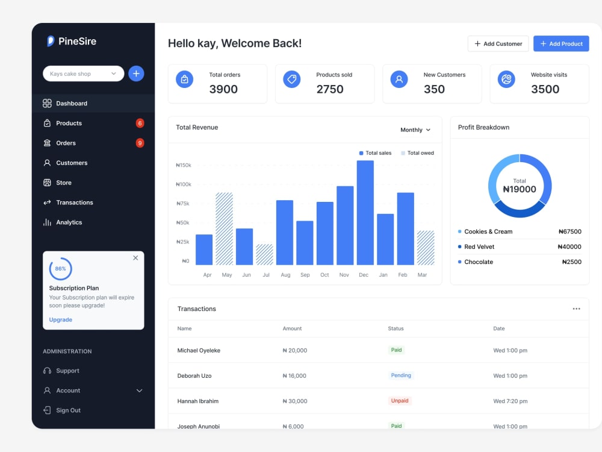The width and height of the screenshot is (602, 452).
Task: Click the Red Velvet legend dot
Action: pyautogui.click(x=459, y=246)
